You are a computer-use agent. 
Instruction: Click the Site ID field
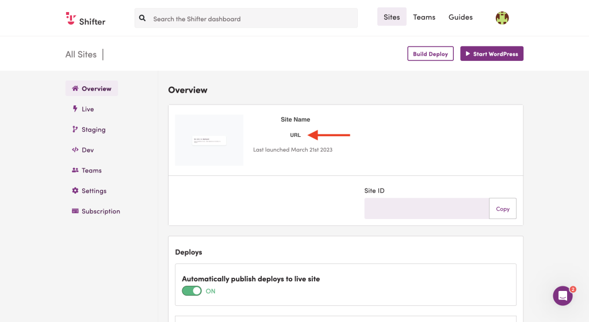click(x=427, y=208)
